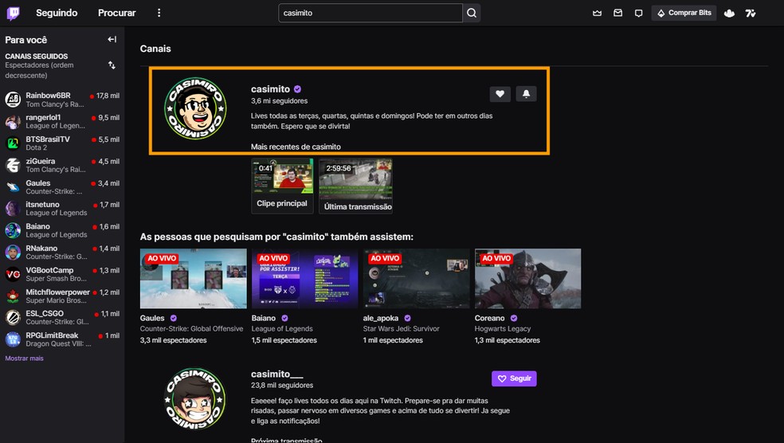Open VGBootCamp avatar in sidebar
The image size is (784, 443).
(x=13, y=274)
